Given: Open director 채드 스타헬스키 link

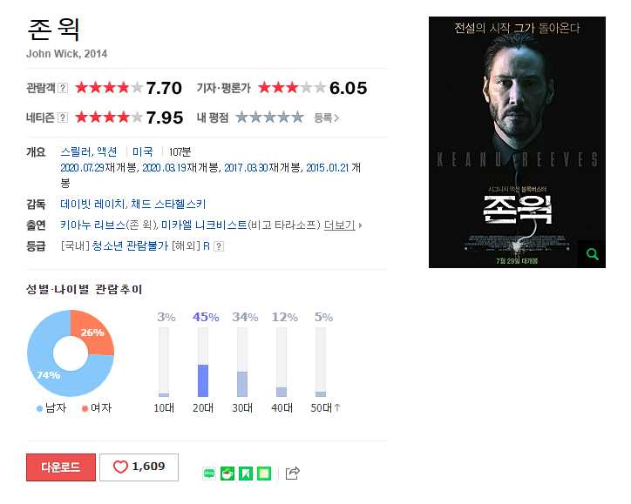Looking at the screenshot, I should [168, 205].
